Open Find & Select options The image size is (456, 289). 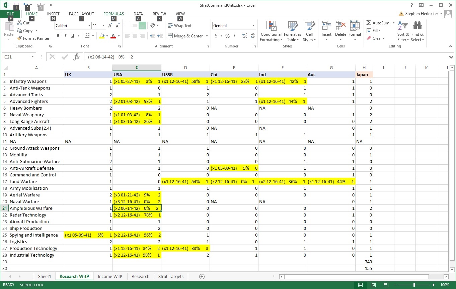pos(417,31)
